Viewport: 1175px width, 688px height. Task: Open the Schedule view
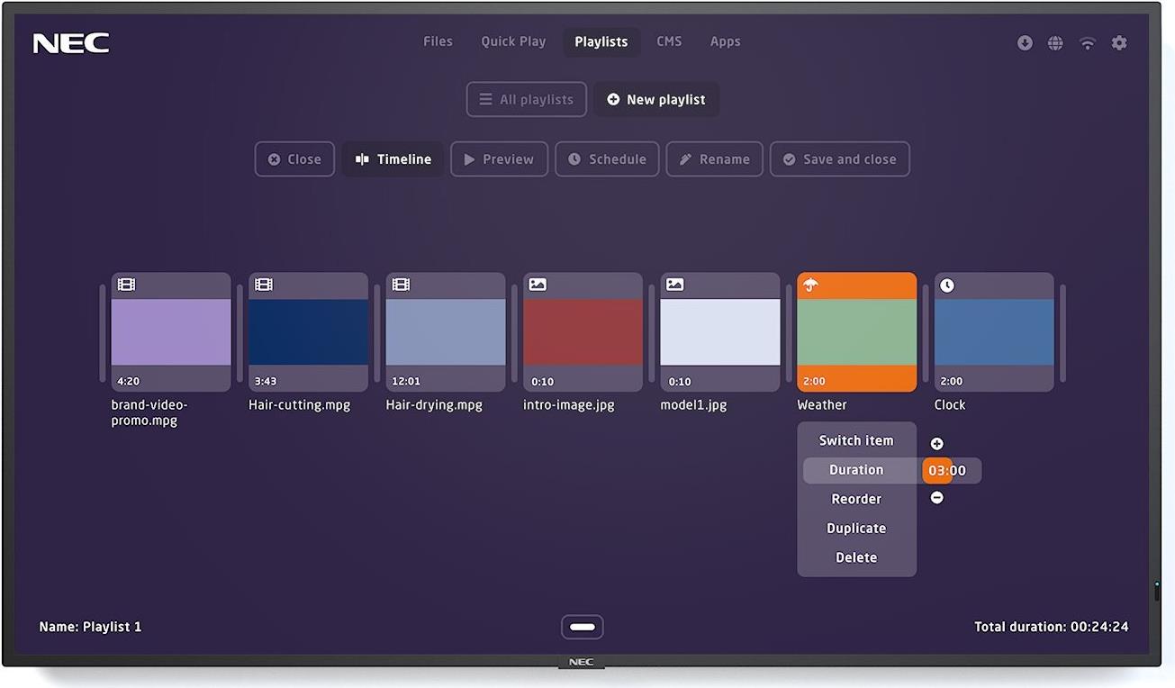[x=607, y=159]
